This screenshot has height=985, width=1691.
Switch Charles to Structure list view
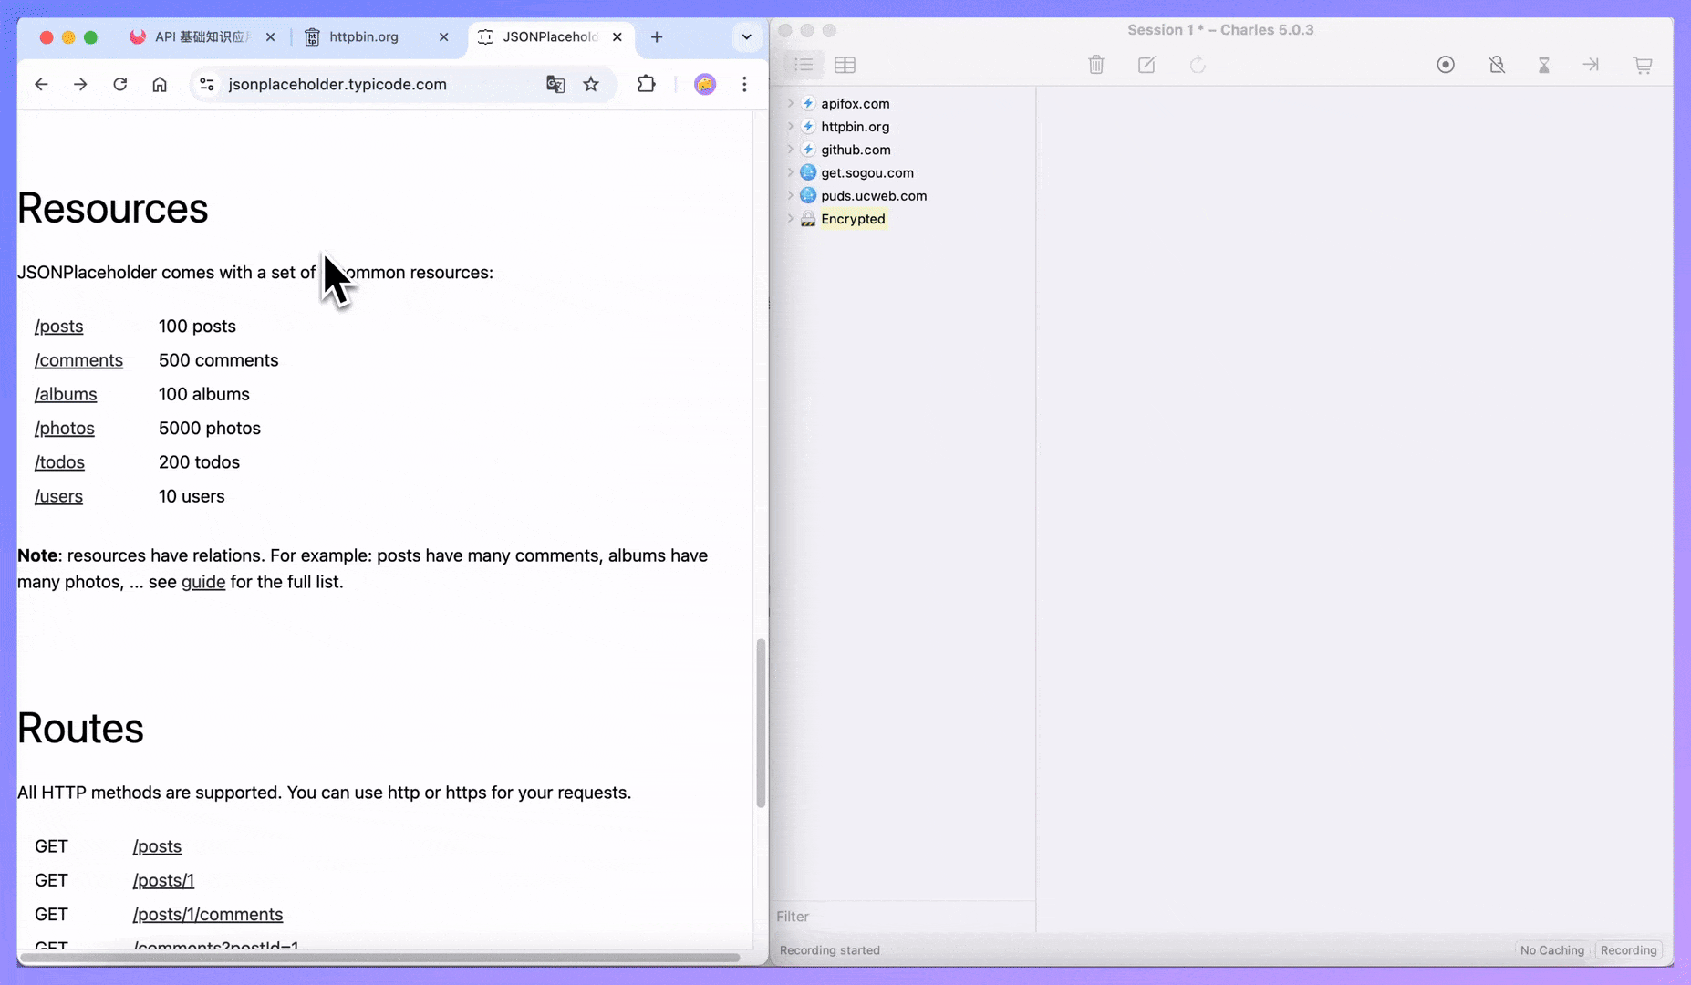[804, 65]
